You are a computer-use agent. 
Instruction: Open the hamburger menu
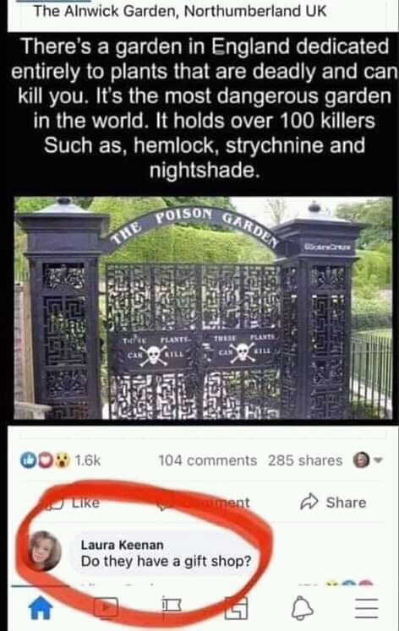point(366,607)
